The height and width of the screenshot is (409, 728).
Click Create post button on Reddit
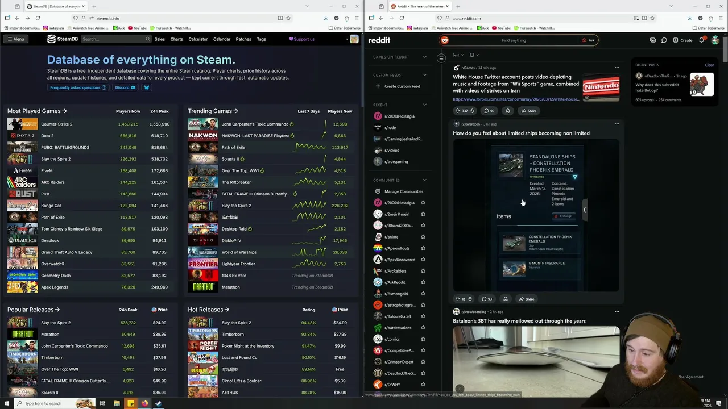(x=682, y=40)
